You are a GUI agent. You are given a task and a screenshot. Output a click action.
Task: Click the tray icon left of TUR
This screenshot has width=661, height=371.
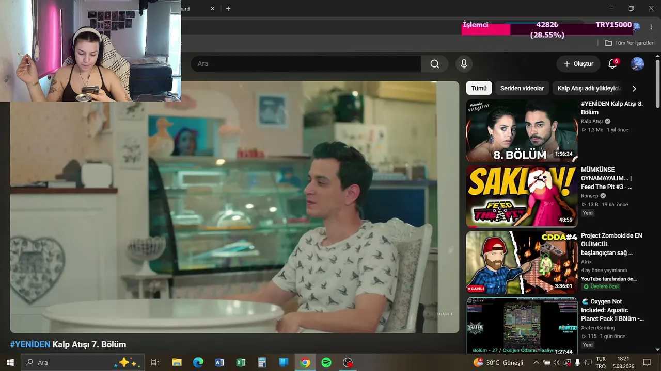588,362
